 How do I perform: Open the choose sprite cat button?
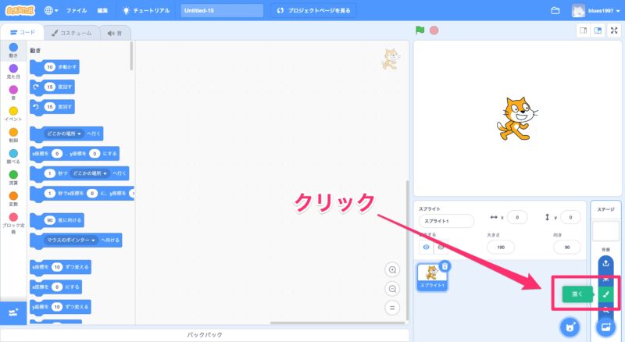point(570,326)
